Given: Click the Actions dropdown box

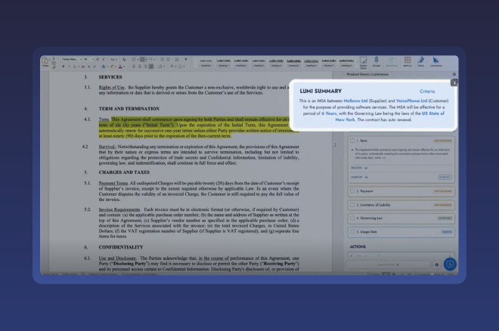Looking at the screenshot, I should (x=401, y=255).
